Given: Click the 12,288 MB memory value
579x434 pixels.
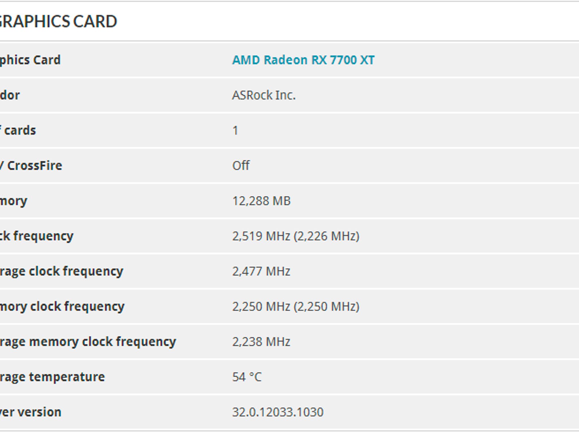Looking at the screenshot, I should pyautogui.click(x=262, y=201).
